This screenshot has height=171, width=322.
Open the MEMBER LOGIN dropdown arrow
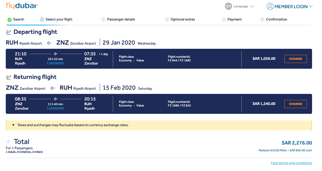pyautogui.click(x=310, y=7)
